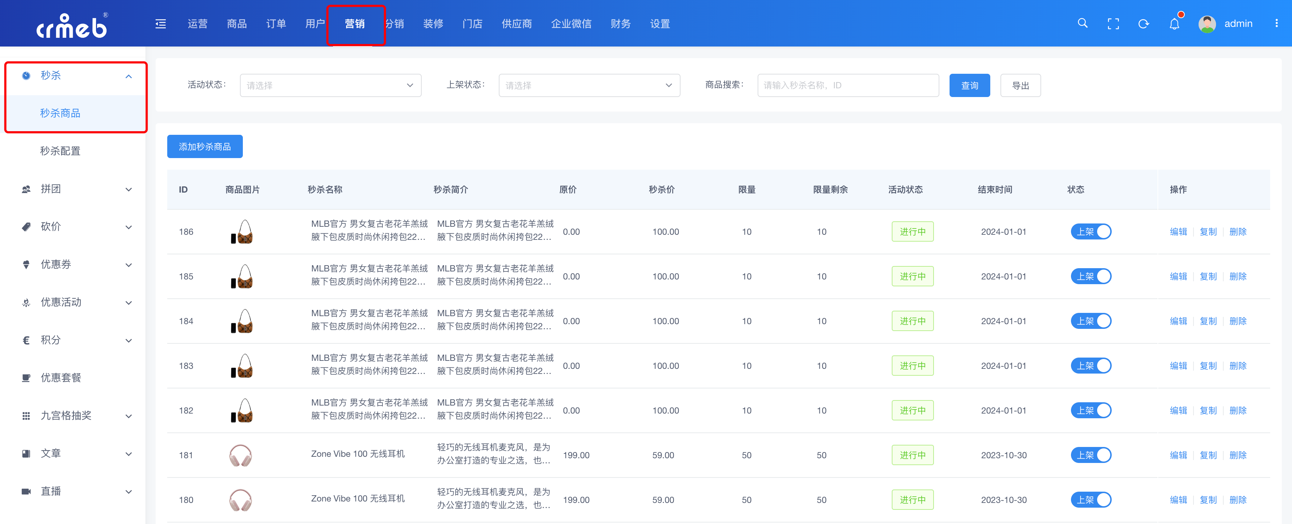Open the 企业微信 top menu
The width and height of the screenshot is (1292, 524).
(x=571, y=24)
